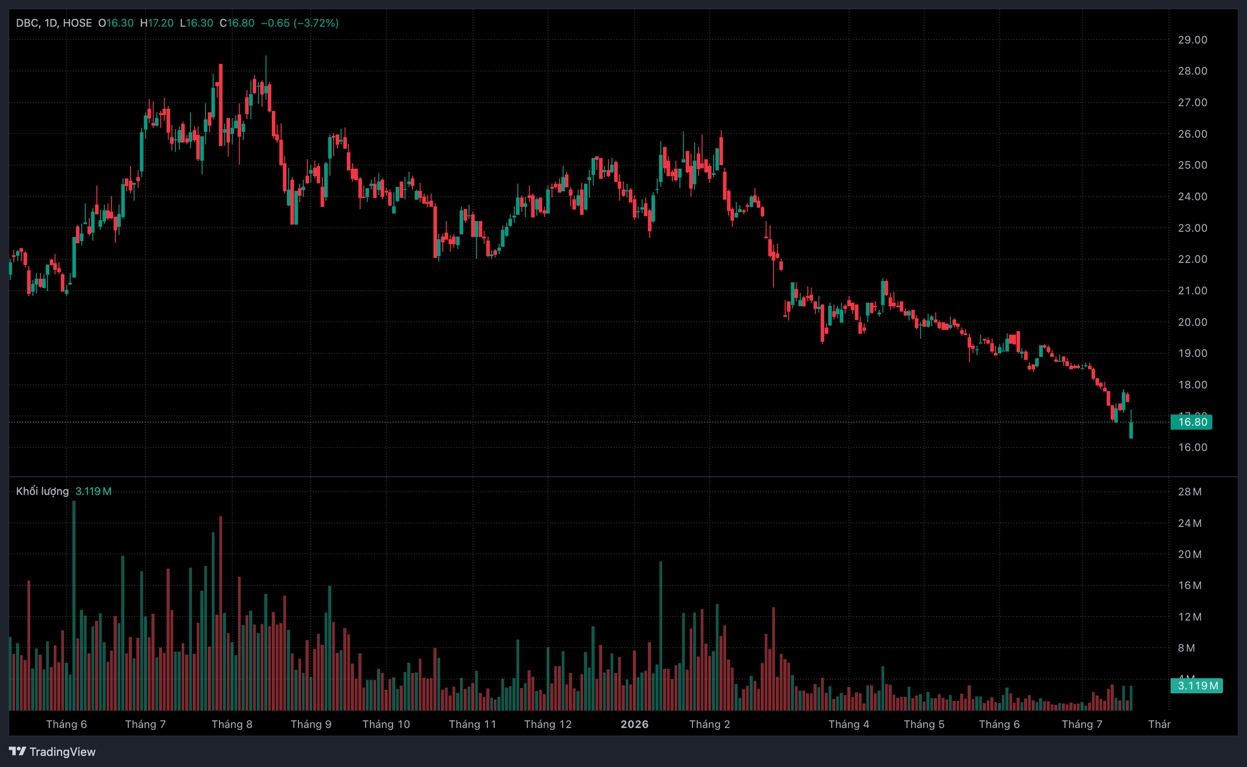
Task: Select the Khối lượng volume indicator label
Action: pyautogui.click(x=42, y=491)
